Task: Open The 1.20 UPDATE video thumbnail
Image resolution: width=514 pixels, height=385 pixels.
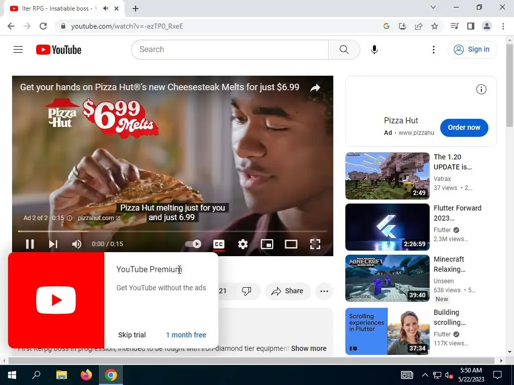Action: point(387,176)
